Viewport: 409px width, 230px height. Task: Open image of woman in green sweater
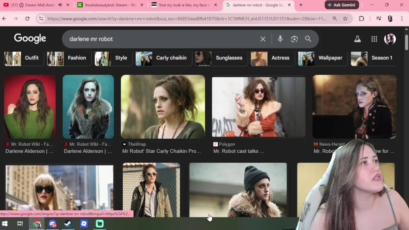tap(30, 107)
